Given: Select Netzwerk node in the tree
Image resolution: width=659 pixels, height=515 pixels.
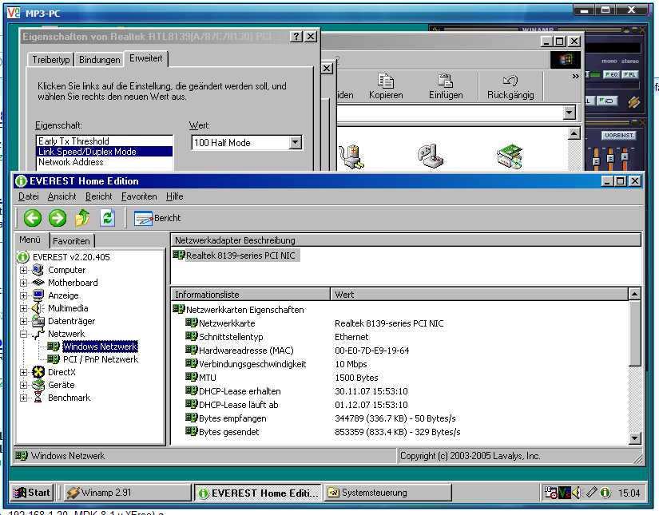Looking at the screenshot, I should pos(66,334).
